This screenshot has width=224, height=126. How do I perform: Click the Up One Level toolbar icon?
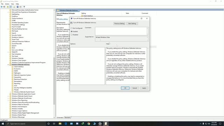8,7
